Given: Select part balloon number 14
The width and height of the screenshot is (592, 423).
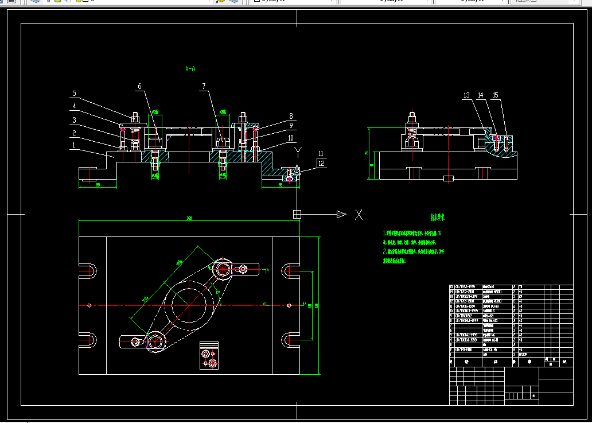Looking at the screenshot, I should (x=481, y=95).
